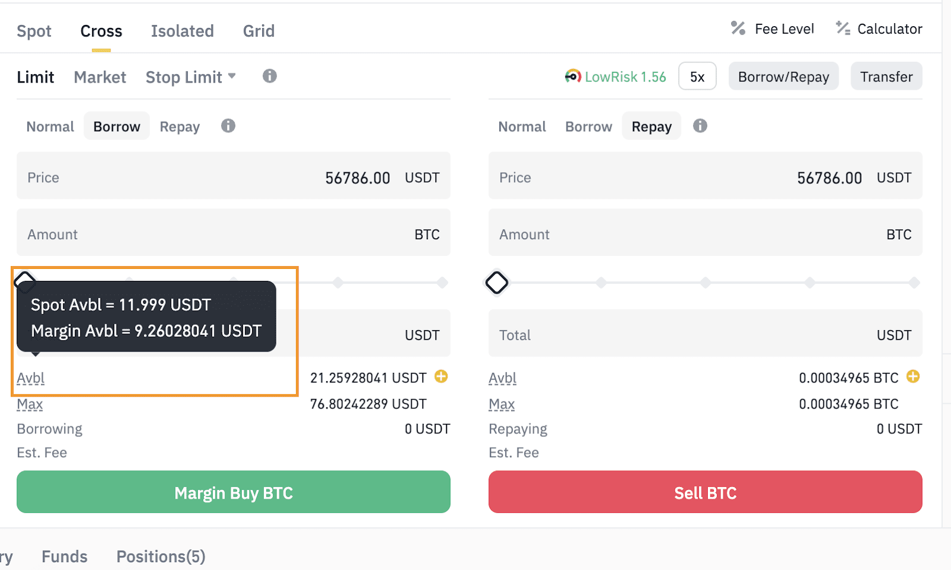Click the Sell BTC button

[705, 492]
